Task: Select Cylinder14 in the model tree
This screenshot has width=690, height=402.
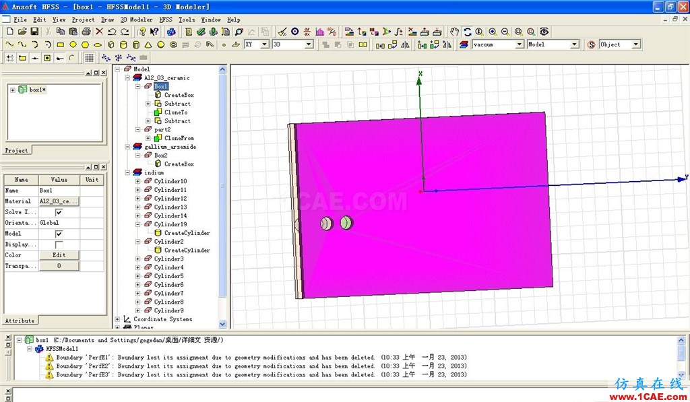Action: [170, 215]
